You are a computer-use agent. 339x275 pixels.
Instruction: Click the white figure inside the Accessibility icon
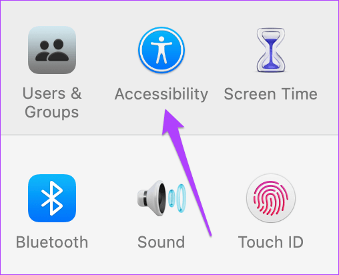click(161, 50)
